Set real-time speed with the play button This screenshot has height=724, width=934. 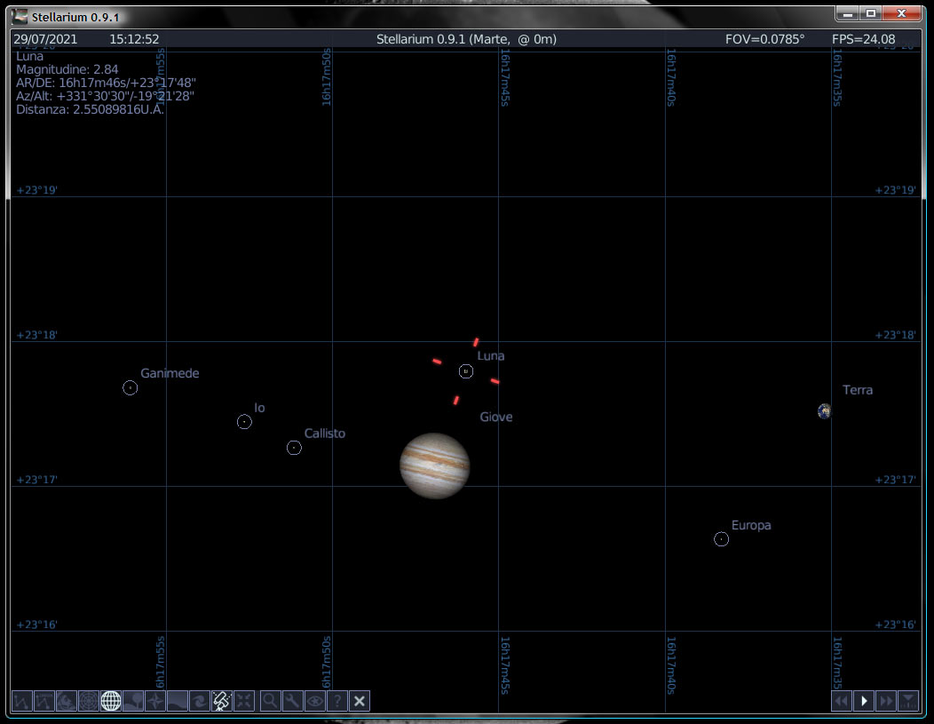pyautogui.click(x=864, y=701)
